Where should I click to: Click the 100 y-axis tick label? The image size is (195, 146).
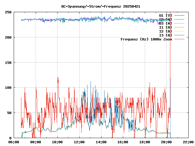click(x=8, y=88)
